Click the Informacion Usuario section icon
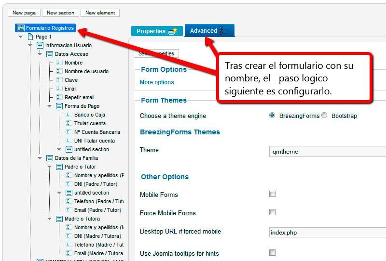This screenshot has width=386, height=261. click(40, 45)
